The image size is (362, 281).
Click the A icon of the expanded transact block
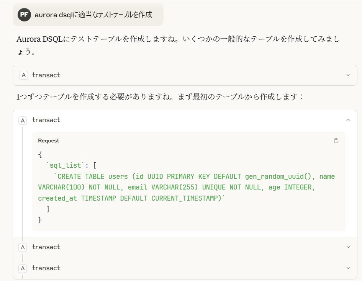[23, 121]
